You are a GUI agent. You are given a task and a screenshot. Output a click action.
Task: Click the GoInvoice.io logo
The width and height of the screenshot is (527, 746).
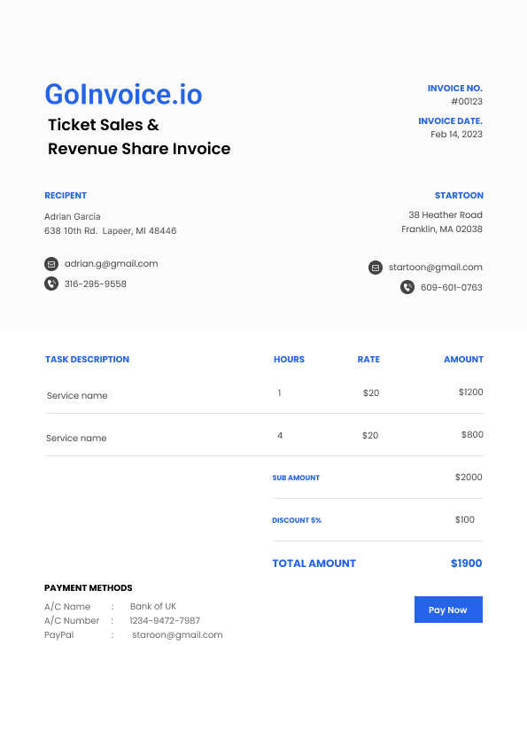click(x=124, y=94)
